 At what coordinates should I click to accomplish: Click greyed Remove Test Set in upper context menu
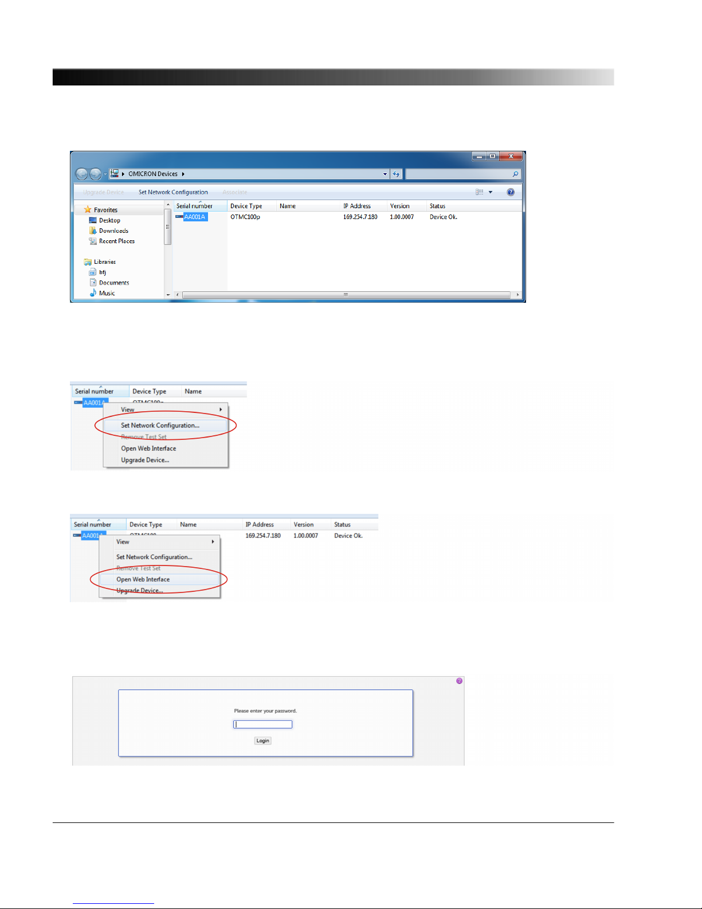pos(166,437)
